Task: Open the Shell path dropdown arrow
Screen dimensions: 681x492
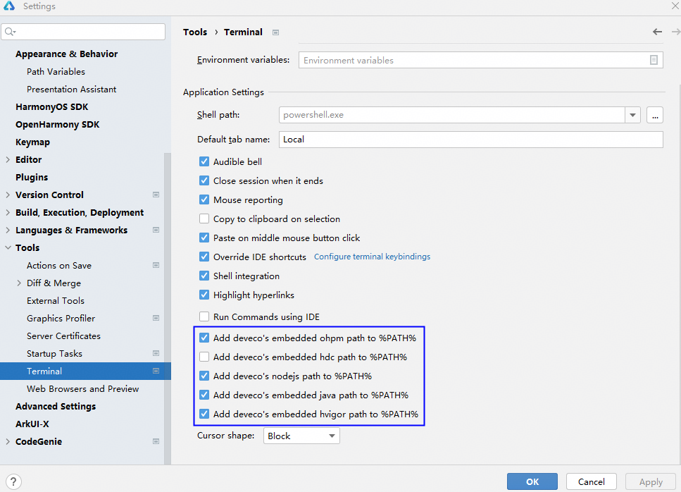Action: 632,115
